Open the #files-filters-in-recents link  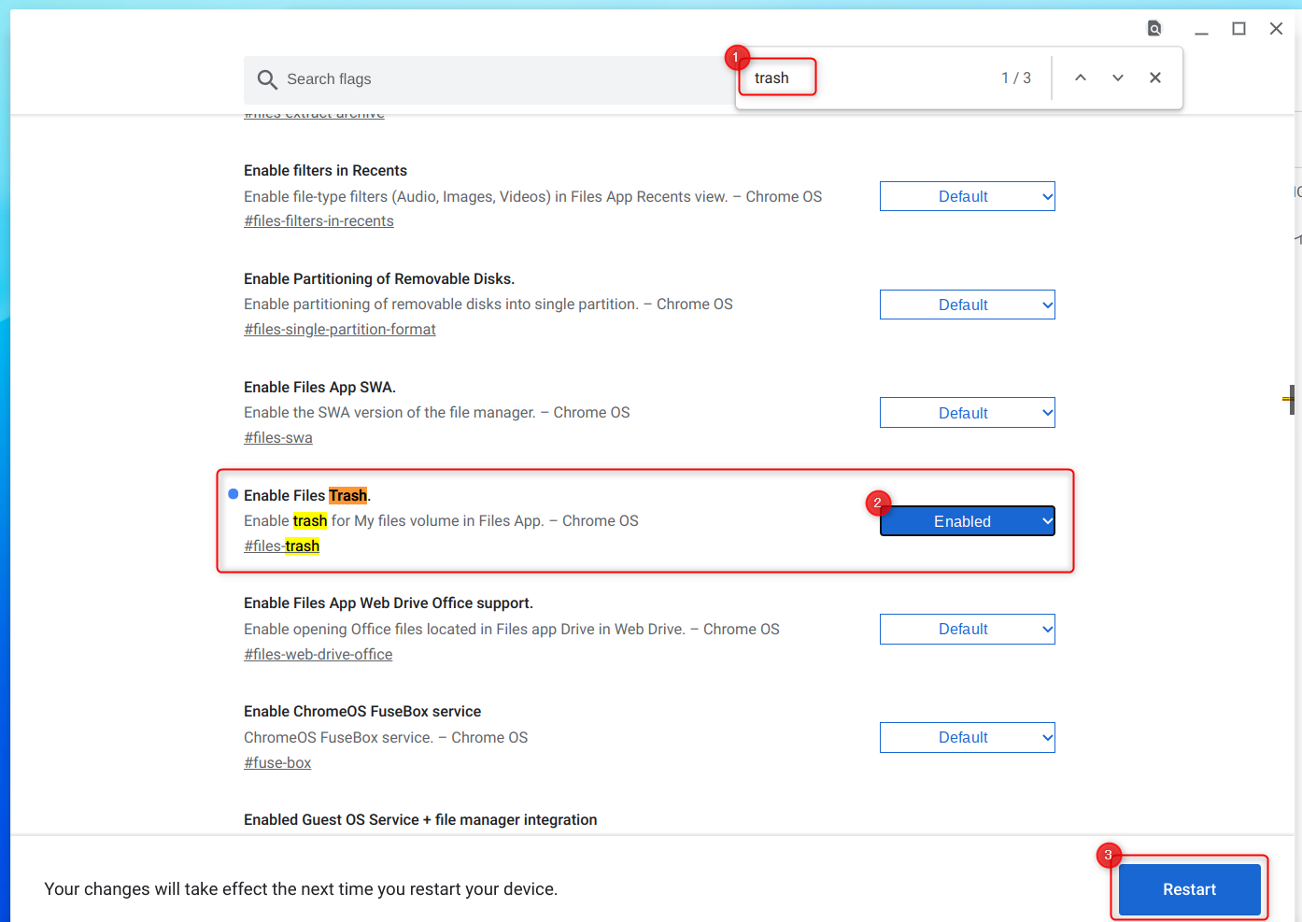[318, 221]
